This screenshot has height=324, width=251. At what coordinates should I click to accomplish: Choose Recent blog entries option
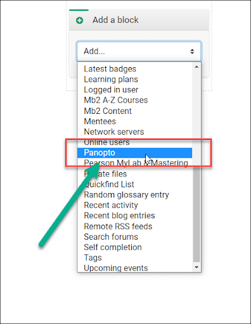(x=134, y=216)
